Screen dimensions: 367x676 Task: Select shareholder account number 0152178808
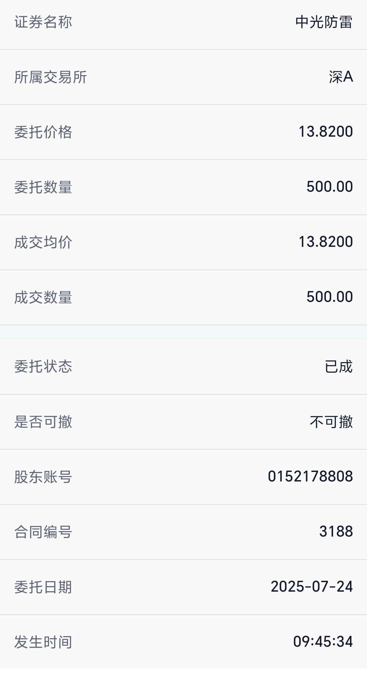310,477
